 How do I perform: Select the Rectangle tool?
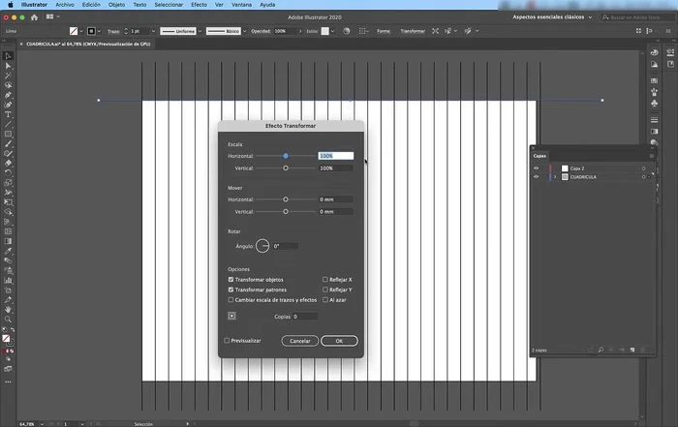[x=8, y=134]
